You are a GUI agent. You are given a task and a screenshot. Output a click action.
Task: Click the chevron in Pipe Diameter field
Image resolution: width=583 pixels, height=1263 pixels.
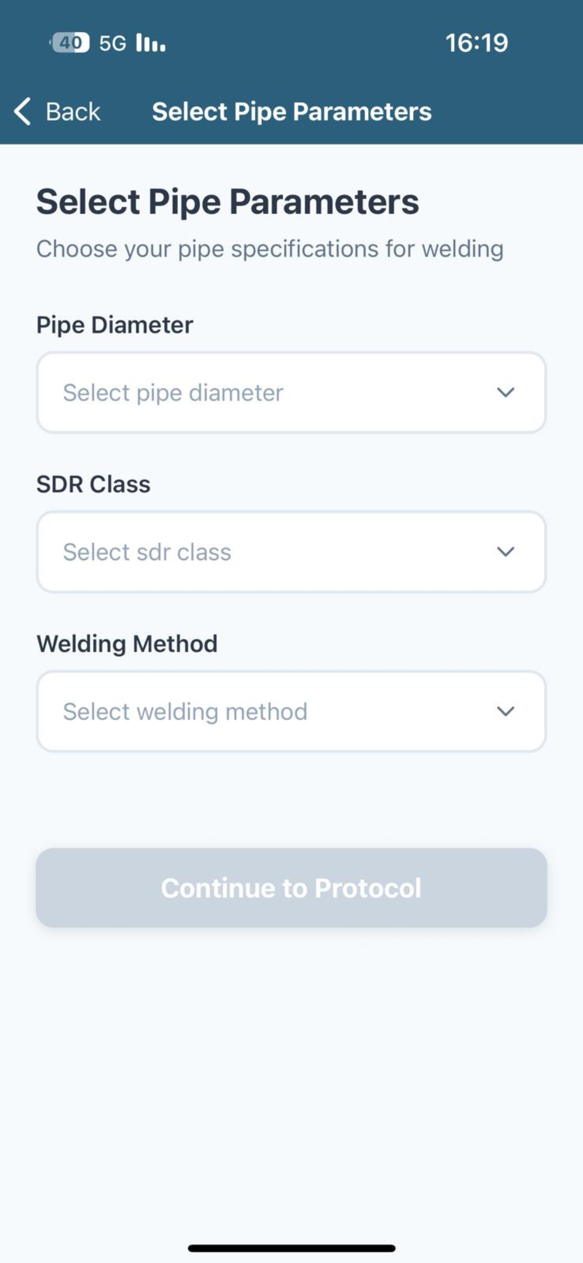click(x=506, y=392)
